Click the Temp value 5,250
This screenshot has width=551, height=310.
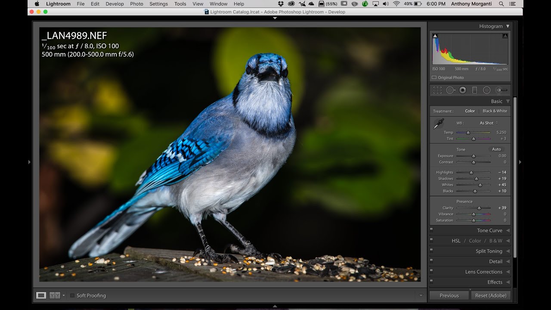(x=501, y=133)
